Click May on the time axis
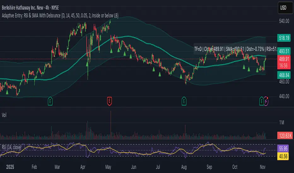Image resolution: width=294 pixels, height=173 pixels. click(108, 167)
